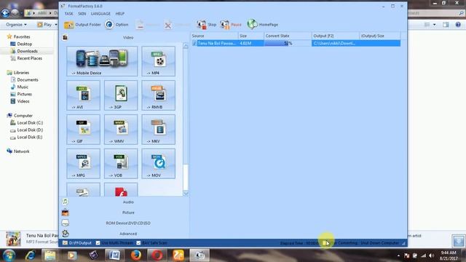
Task: Click the format panel scroll-up arrow
Action: click(x=186, y=46)
